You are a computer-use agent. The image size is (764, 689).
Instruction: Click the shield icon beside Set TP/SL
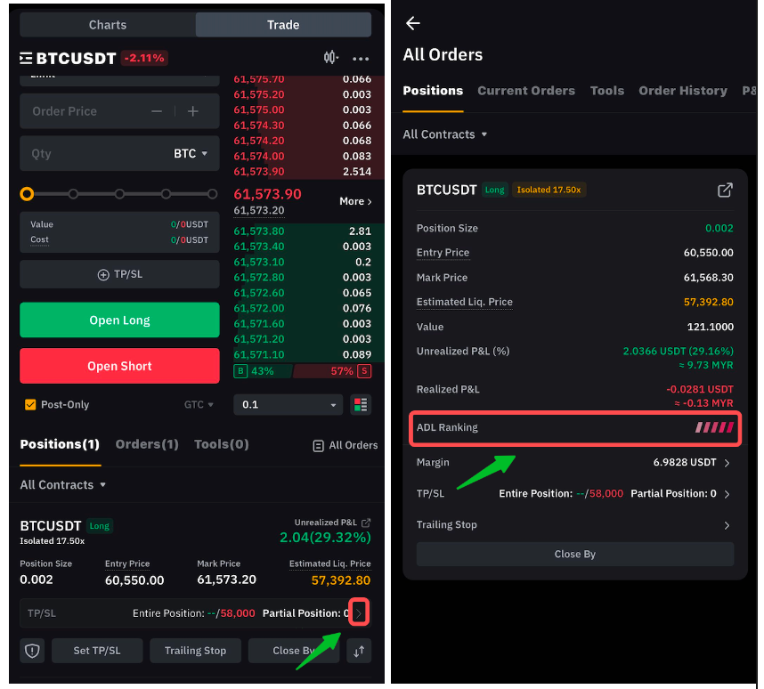32,651
